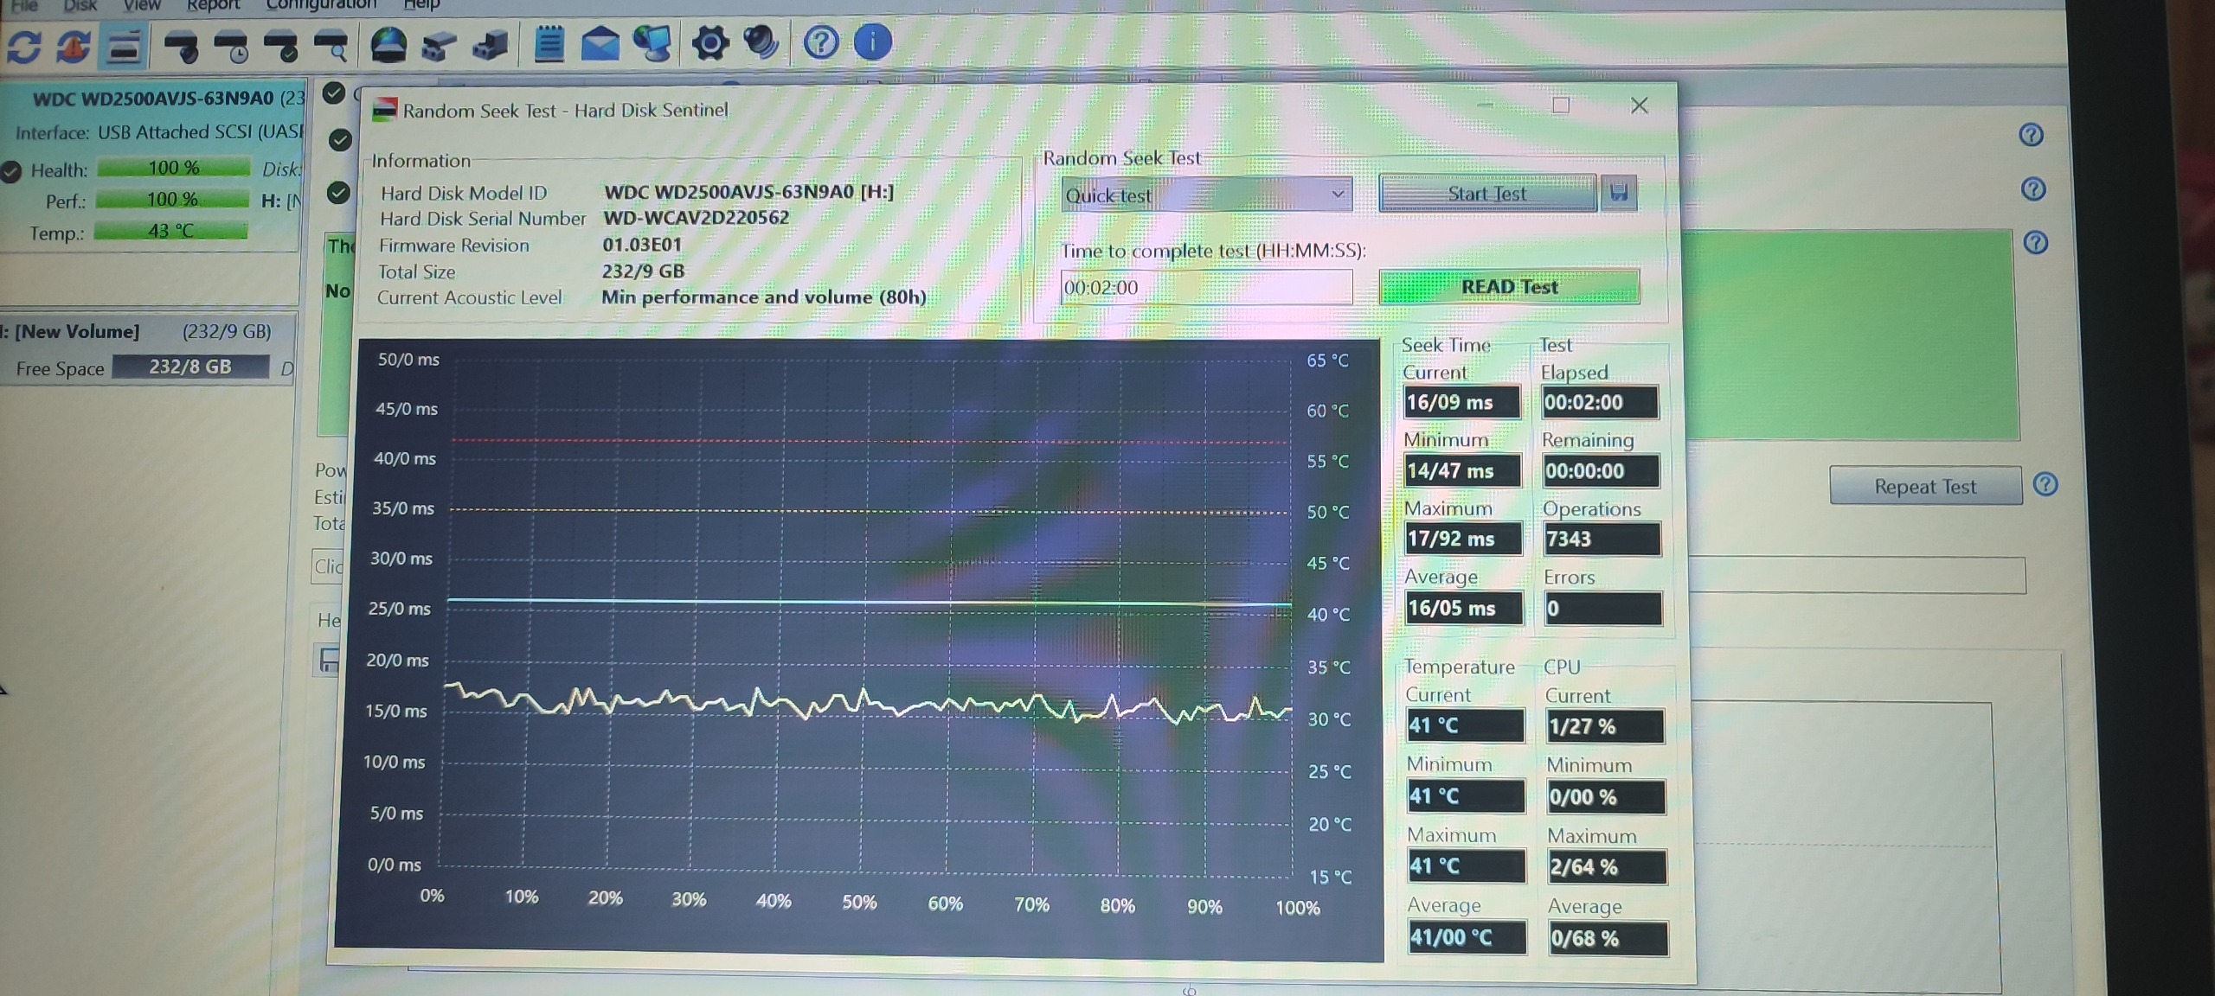Image resolution: width=2215 pixels, height=996 pixels.
Task: Open the Report menu
Action: click(213, 5)
